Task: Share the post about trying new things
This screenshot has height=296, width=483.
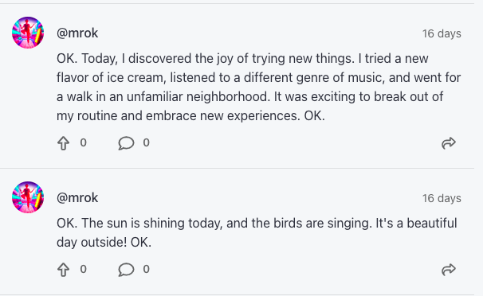Action: coord(449,143)
